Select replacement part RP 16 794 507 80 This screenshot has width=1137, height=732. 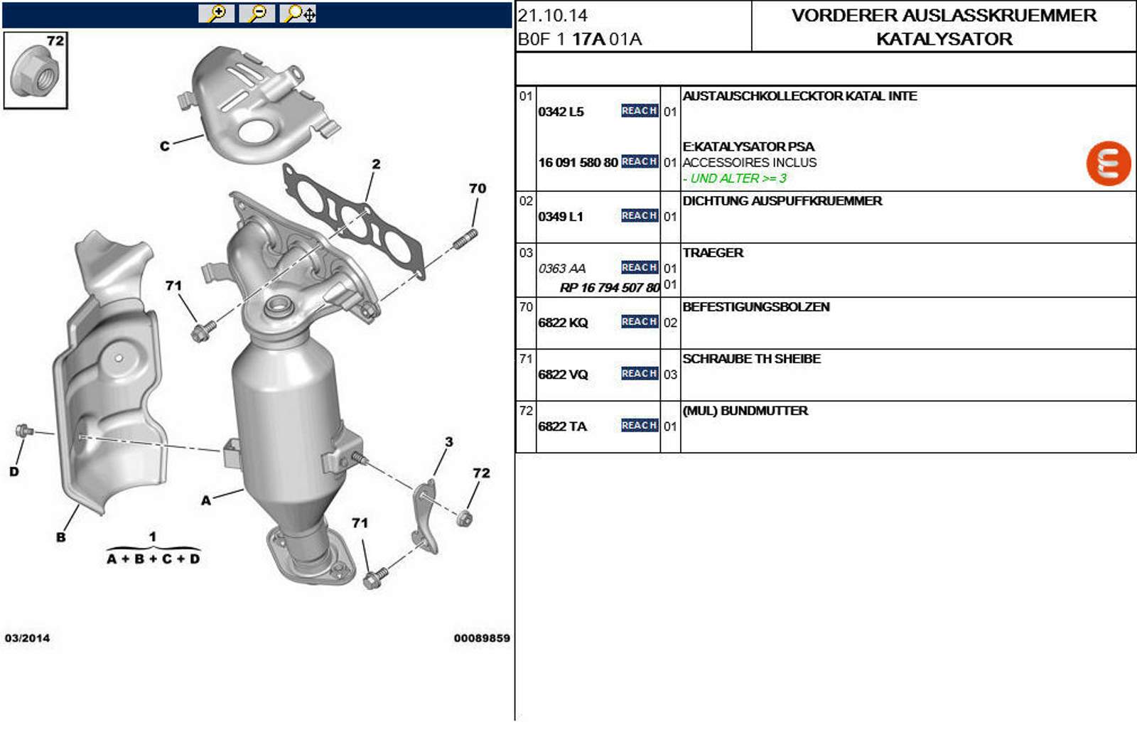pyautogui.click(x=610, y=288)
